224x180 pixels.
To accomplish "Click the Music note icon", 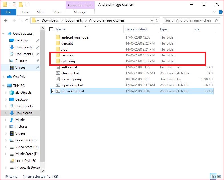I will pyautogui.click(x=12, y=120).
